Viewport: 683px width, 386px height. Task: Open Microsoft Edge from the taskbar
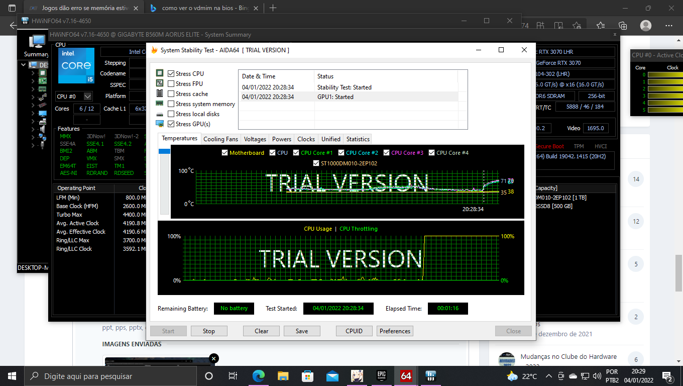(x=259, y=375)
